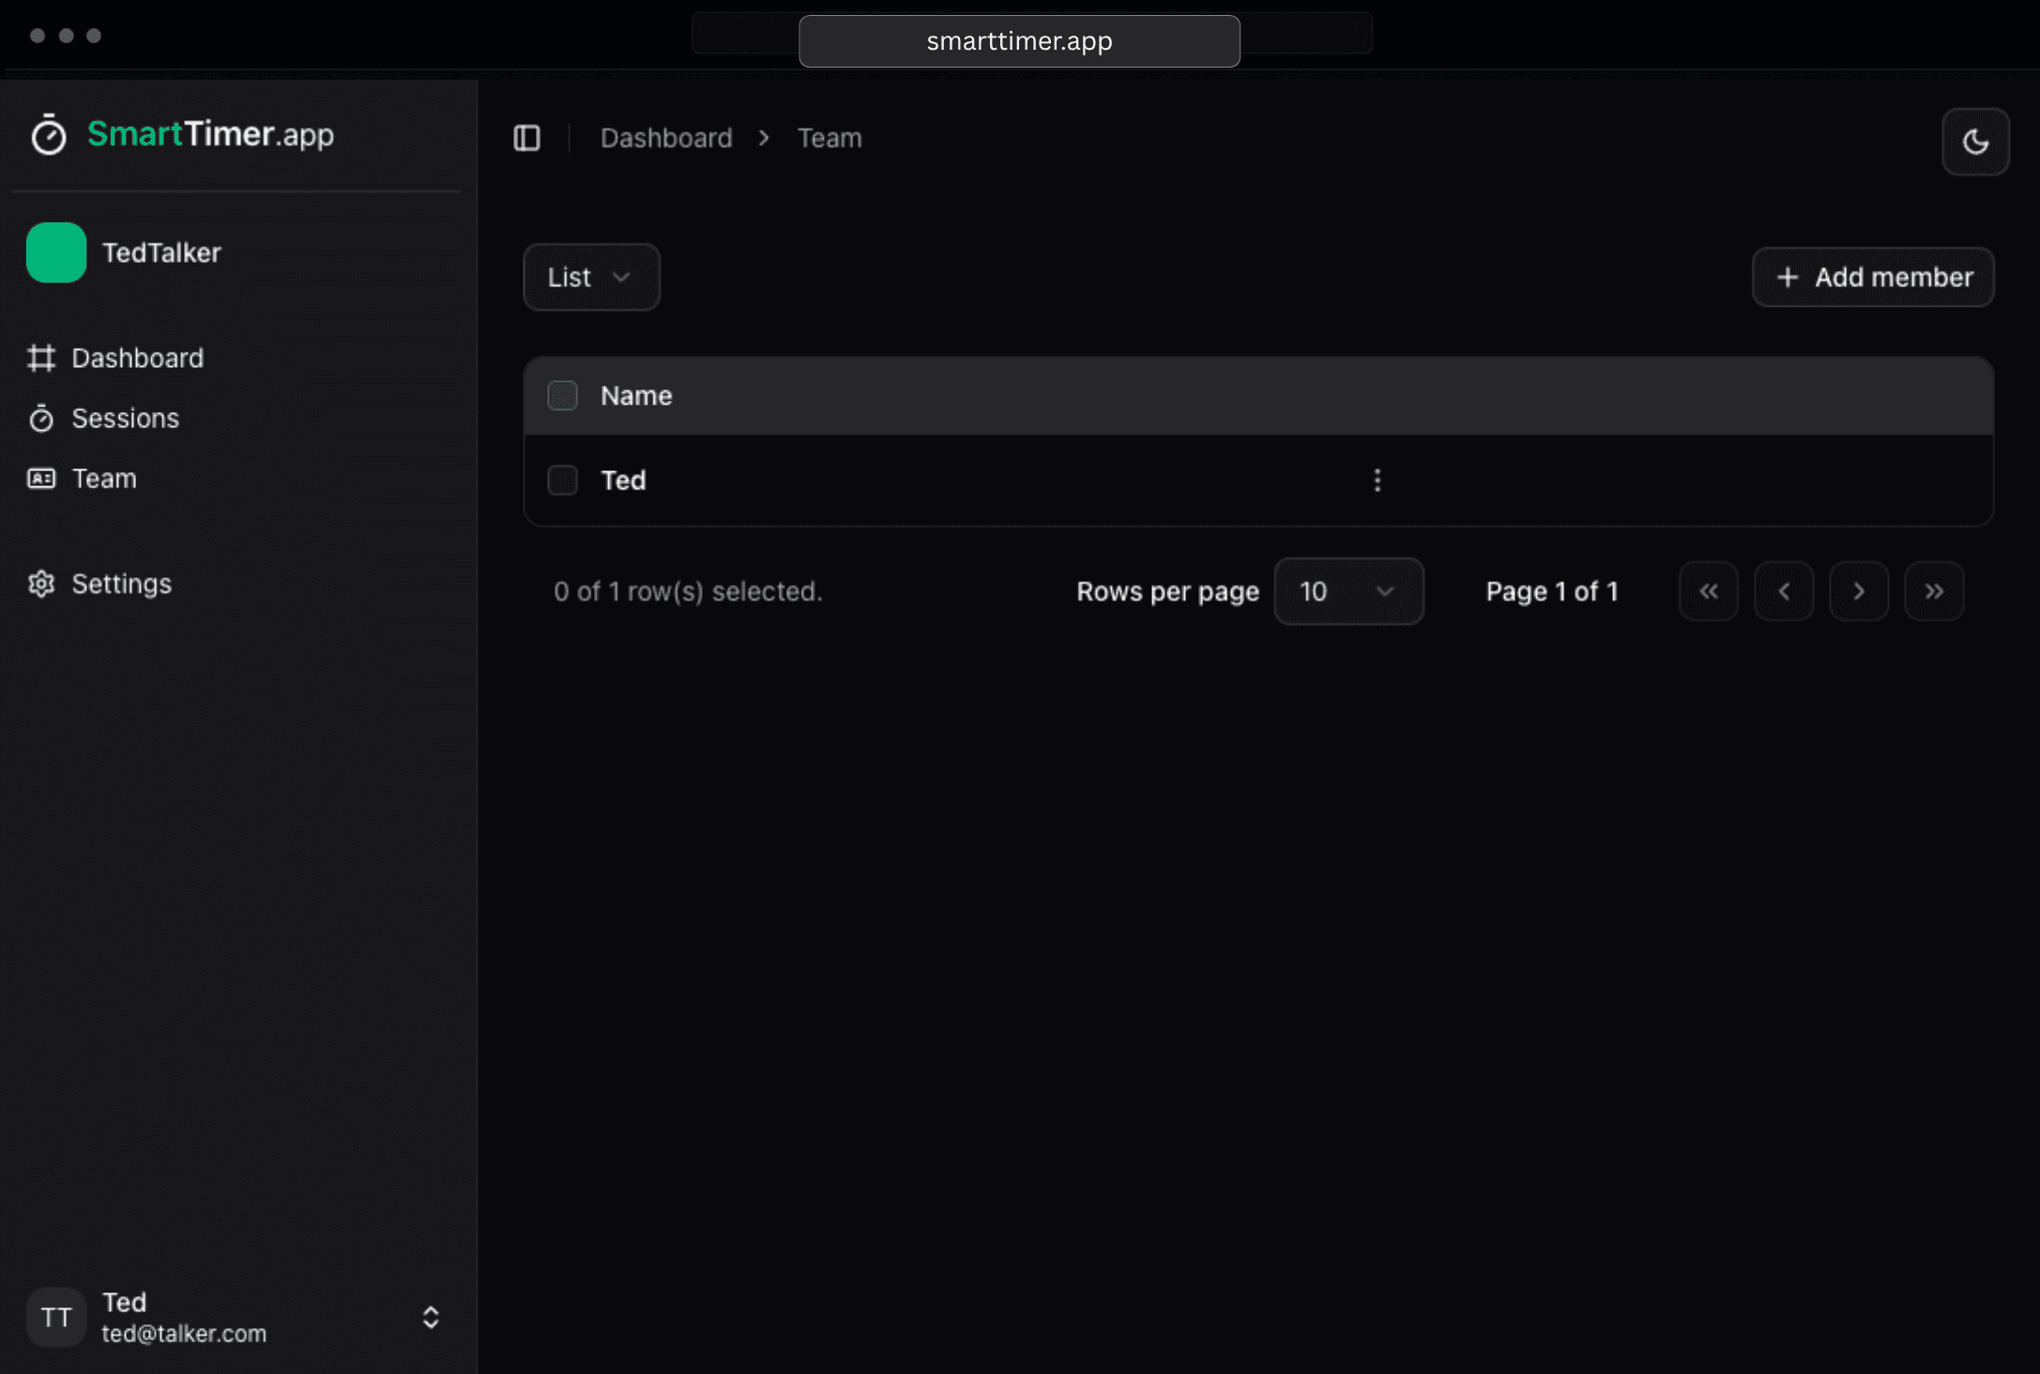Open the Team sidebar item
Image resolution: width=2040 pixels, height=1374 pixels.
(103, 478)
